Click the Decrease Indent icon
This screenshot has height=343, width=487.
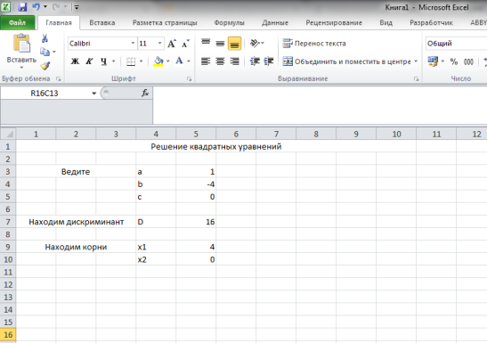pyautogui.click(x=255, y=61)
